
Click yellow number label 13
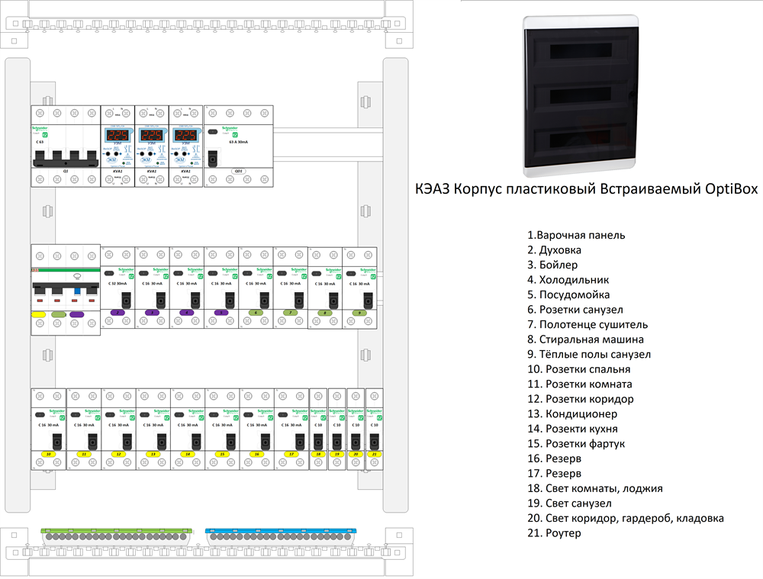tap(153, 454)
